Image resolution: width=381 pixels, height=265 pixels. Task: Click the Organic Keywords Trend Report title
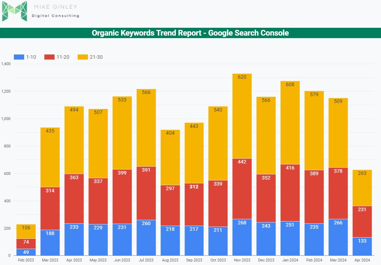190,33
